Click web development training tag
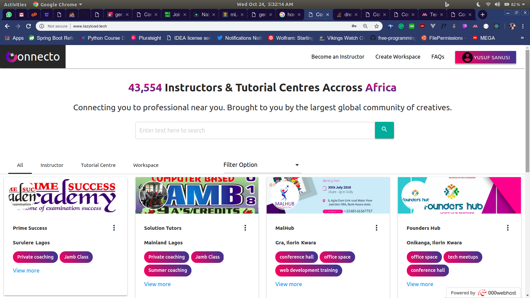Screen dimensions: 530x298 point(309,270)
